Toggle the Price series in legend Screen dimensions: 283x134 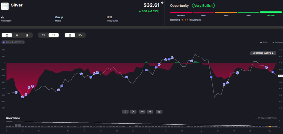(264, 42)
